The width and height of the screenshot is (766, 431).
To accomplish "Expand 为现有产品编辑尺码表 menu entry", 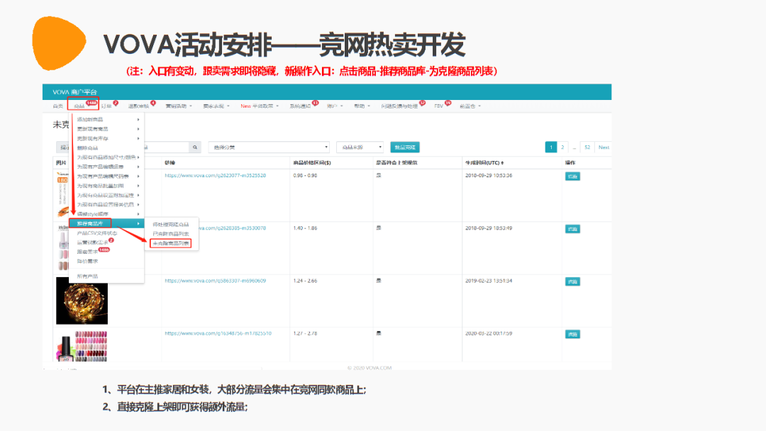I will coord(107,177).
